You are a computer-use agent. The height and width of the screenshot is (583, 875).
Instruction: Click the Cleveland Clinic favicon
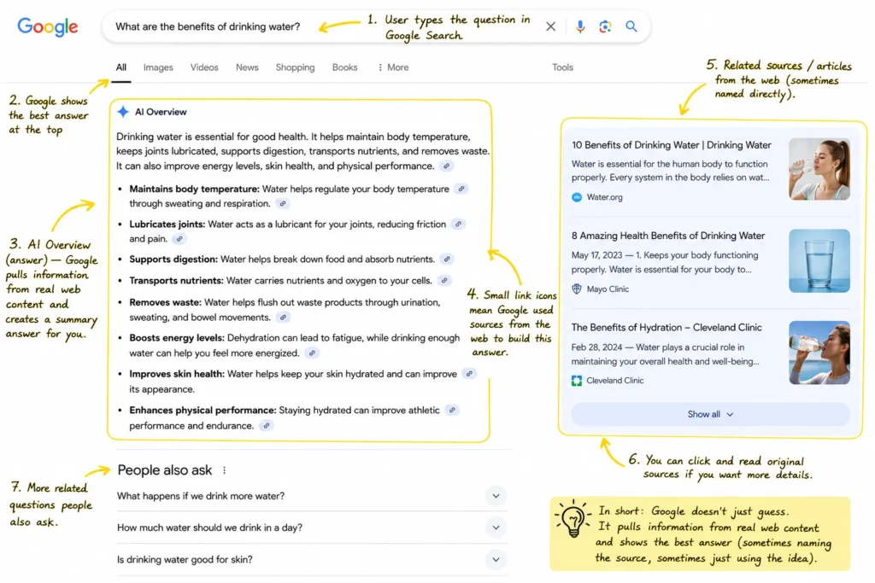pos(577,381)
